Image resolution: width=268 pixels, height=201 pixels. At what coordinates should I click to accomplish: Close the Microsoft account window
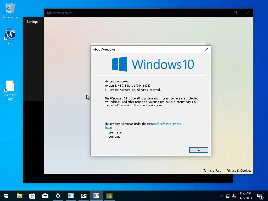point(247,13)
